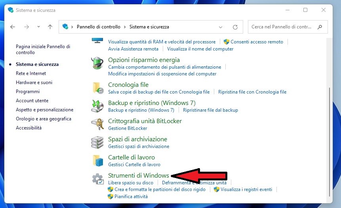This screenshot has width=341, height=208.
Task: Open the BitLocker drive and key icon
Action: (x=97, y=124)
